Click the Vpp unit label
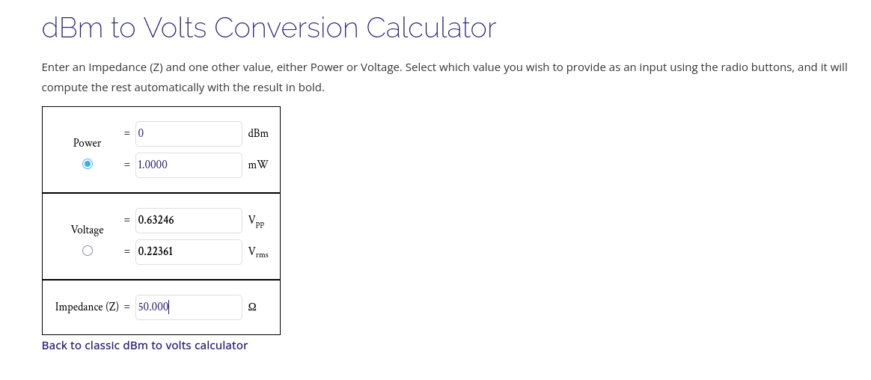This screenshot has width=871, height=380. click(256, 221)
